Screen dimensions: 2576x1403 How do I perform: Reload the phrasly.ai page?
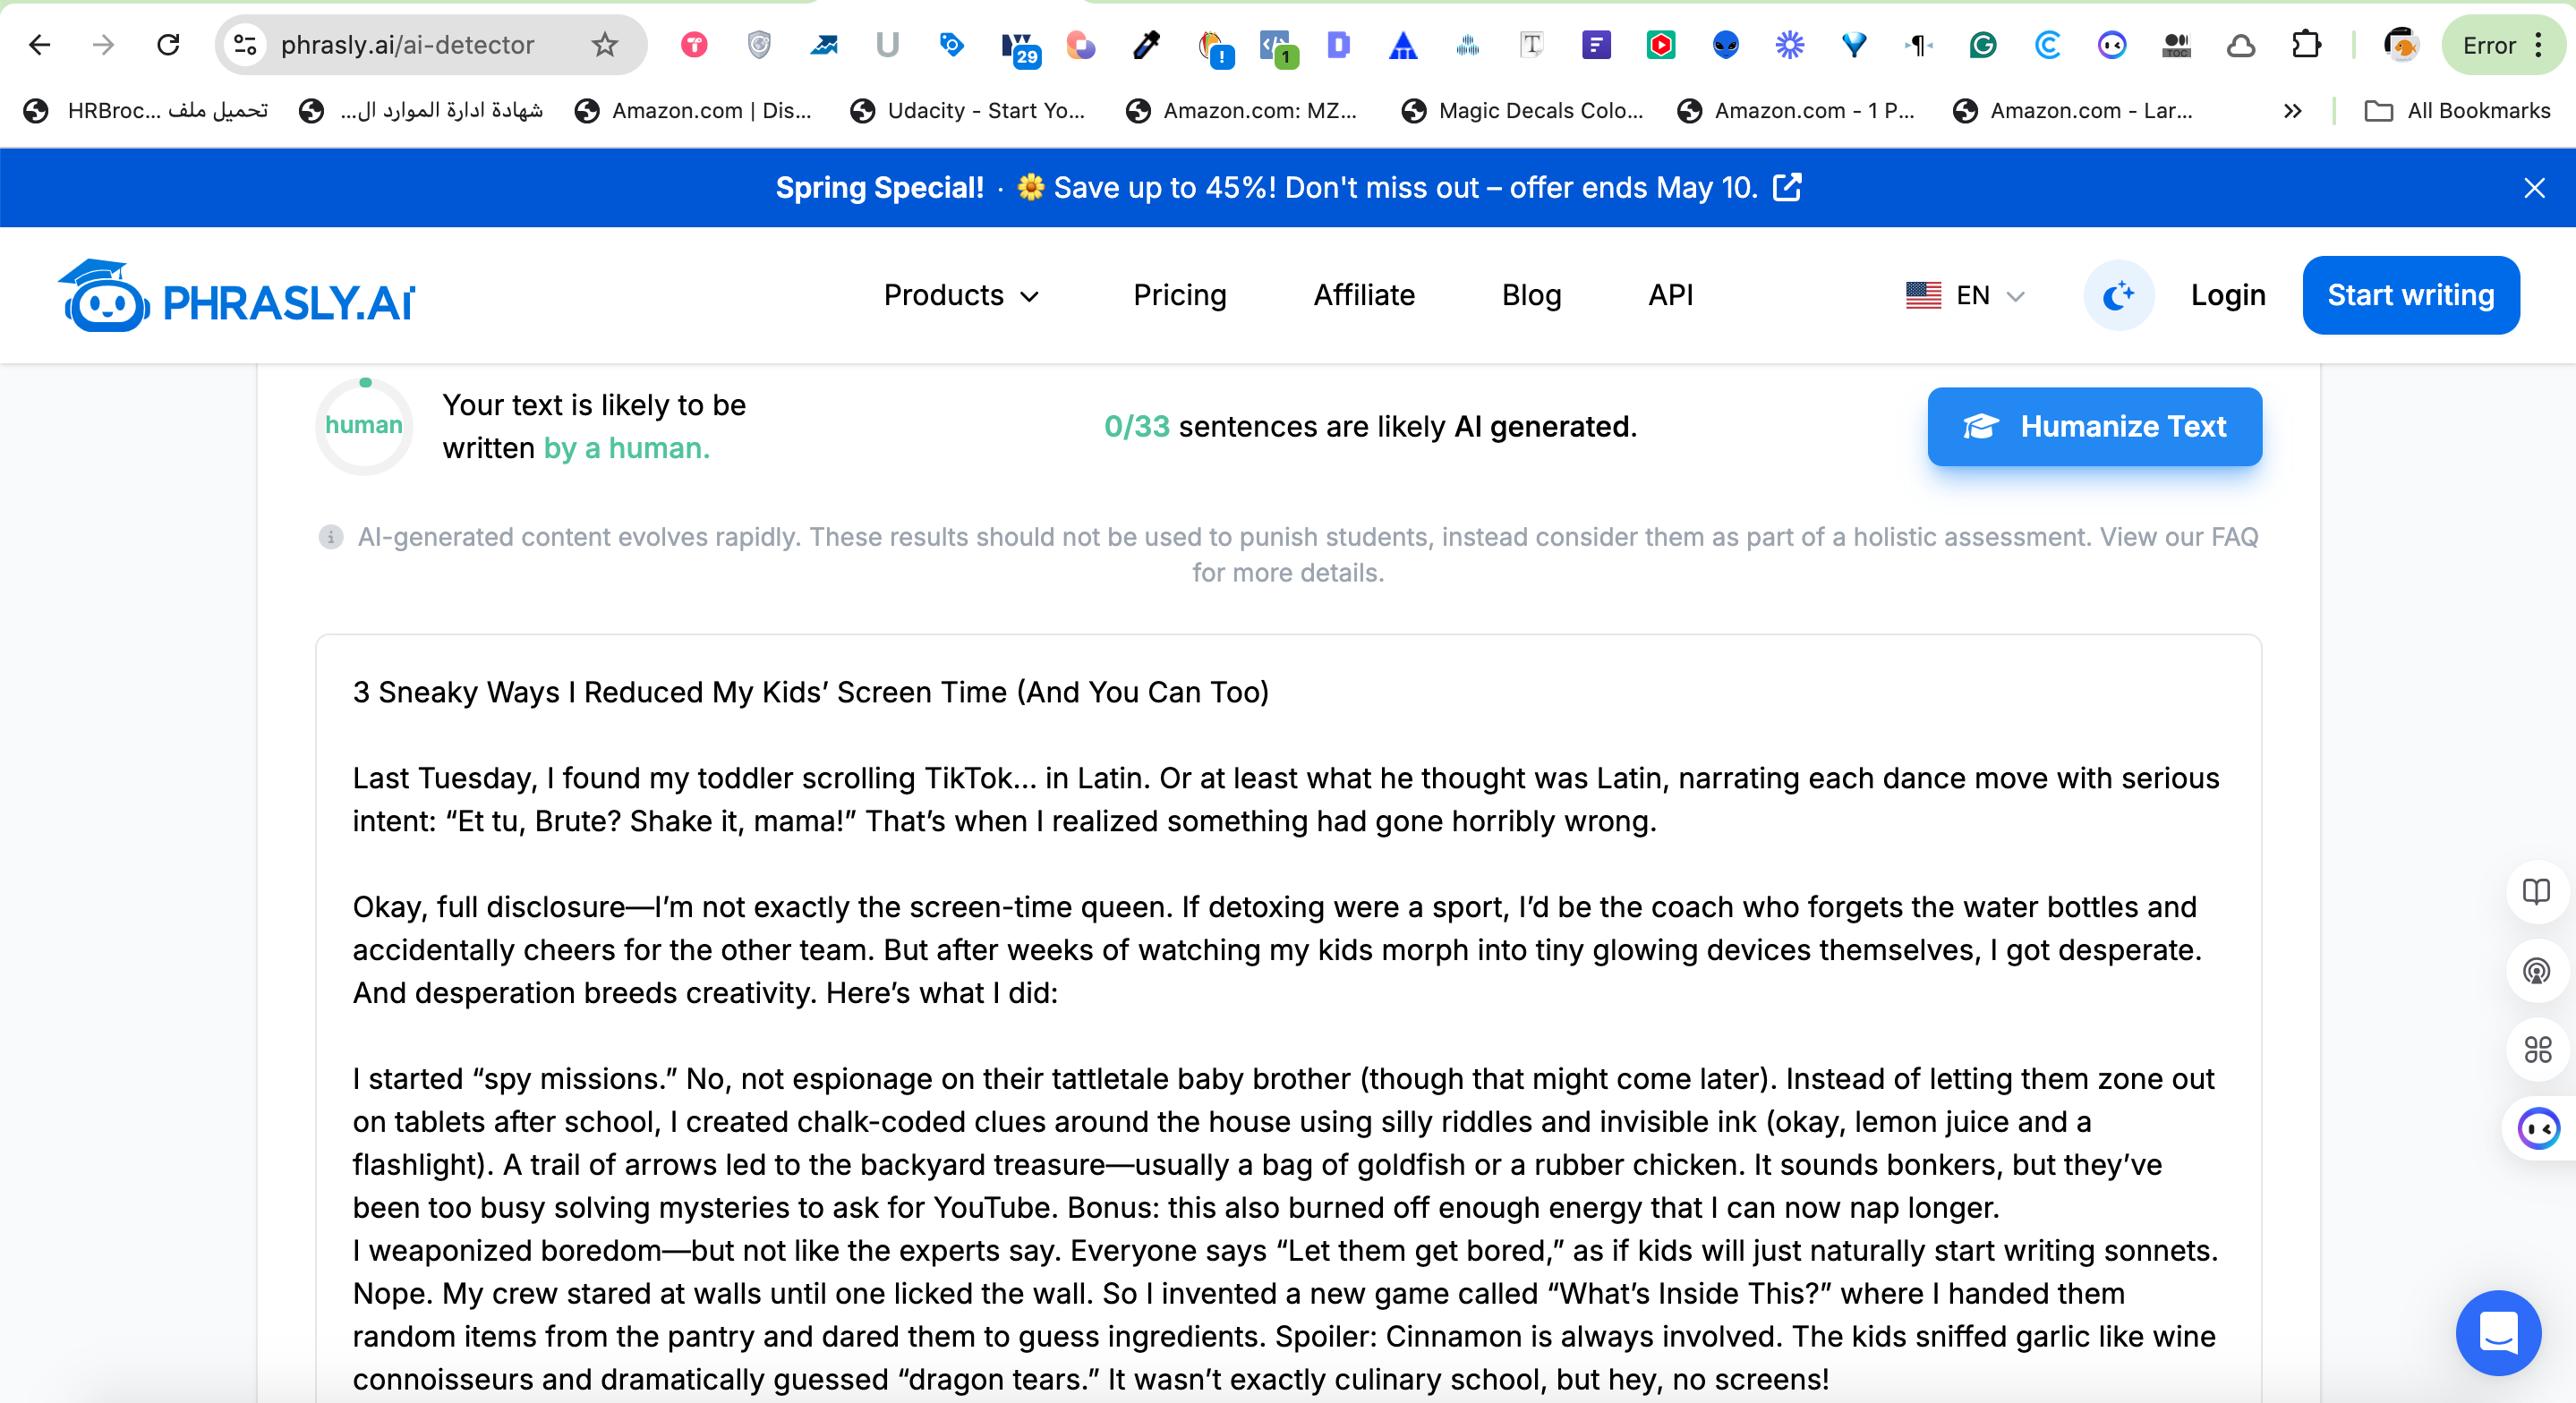coord(168,45)
